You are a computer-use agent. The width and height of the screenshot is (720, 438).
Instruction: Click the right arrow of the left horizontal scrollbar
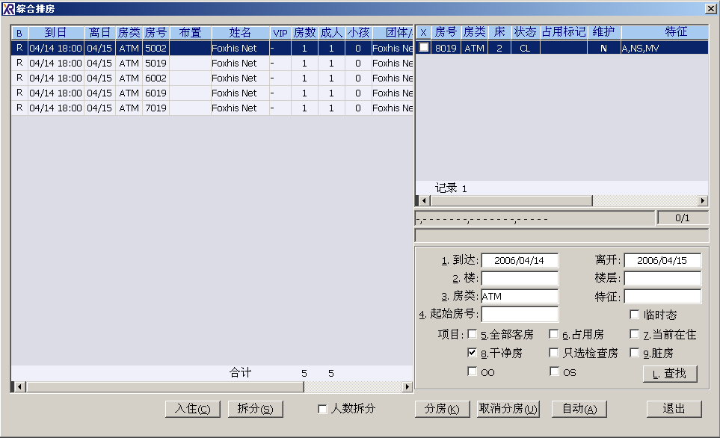pos(407,386)
